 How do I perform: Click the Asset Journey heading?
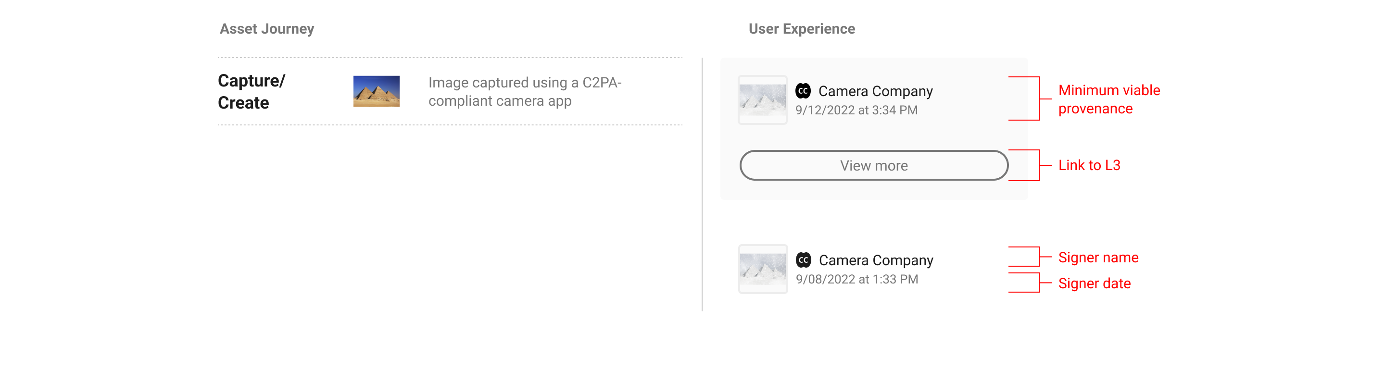click(x=267, y=29)
